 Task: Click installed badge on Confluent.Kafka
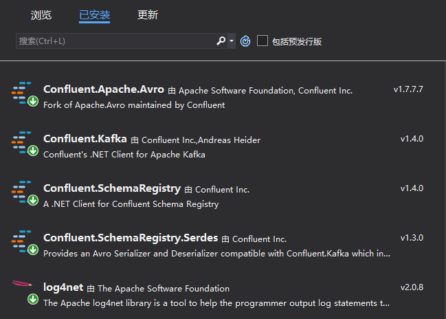(x=33, y=151)
